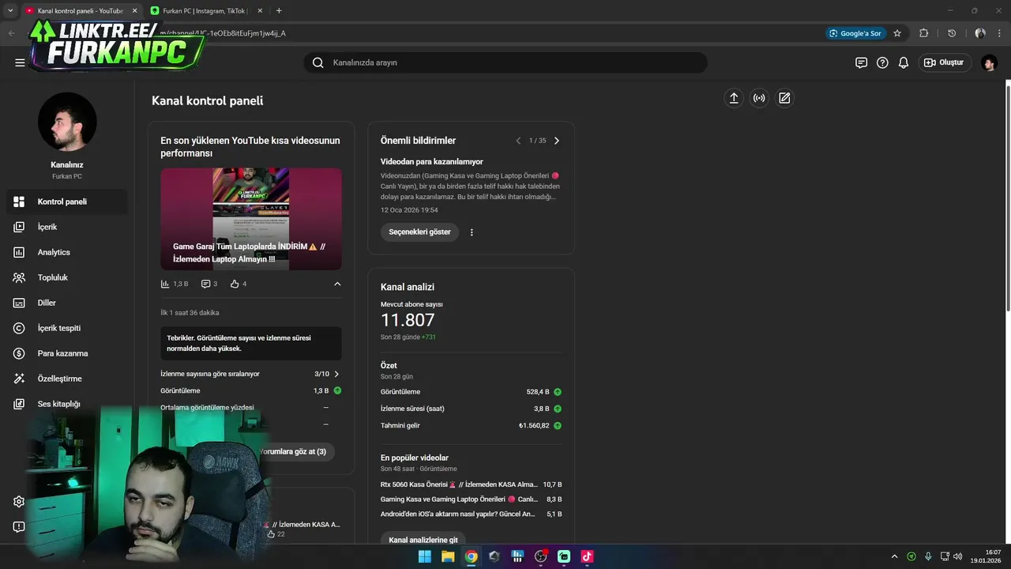Click the İzlenme süresi (saat) row
1011x569 pixels.
coord(472,409)
